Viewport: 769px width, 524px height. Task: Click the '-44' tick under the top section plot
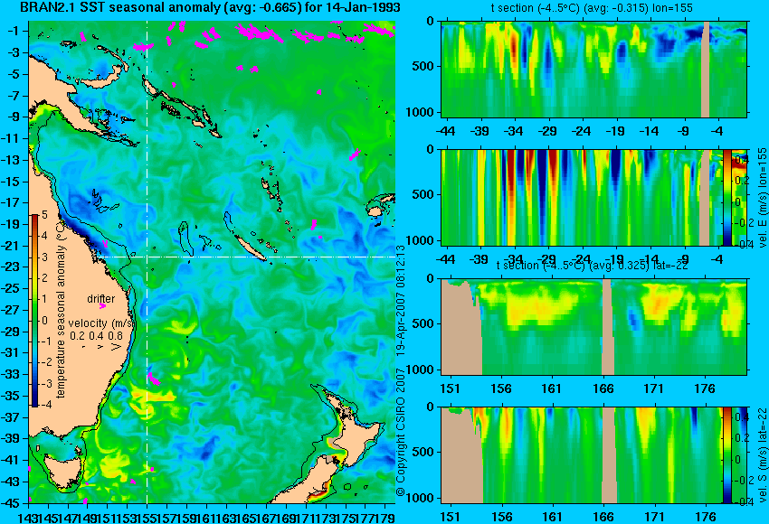(x=445, y=131)
